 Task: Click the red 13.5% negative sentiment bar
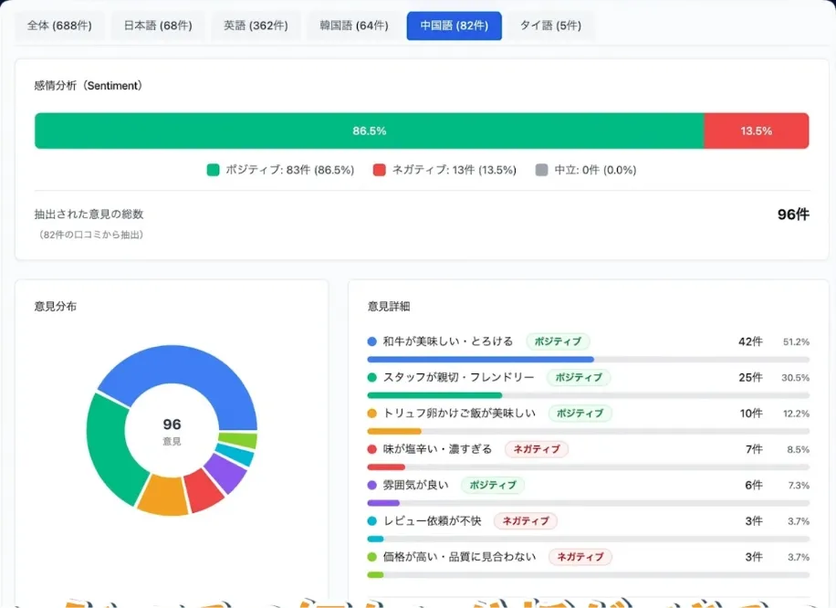756,131
